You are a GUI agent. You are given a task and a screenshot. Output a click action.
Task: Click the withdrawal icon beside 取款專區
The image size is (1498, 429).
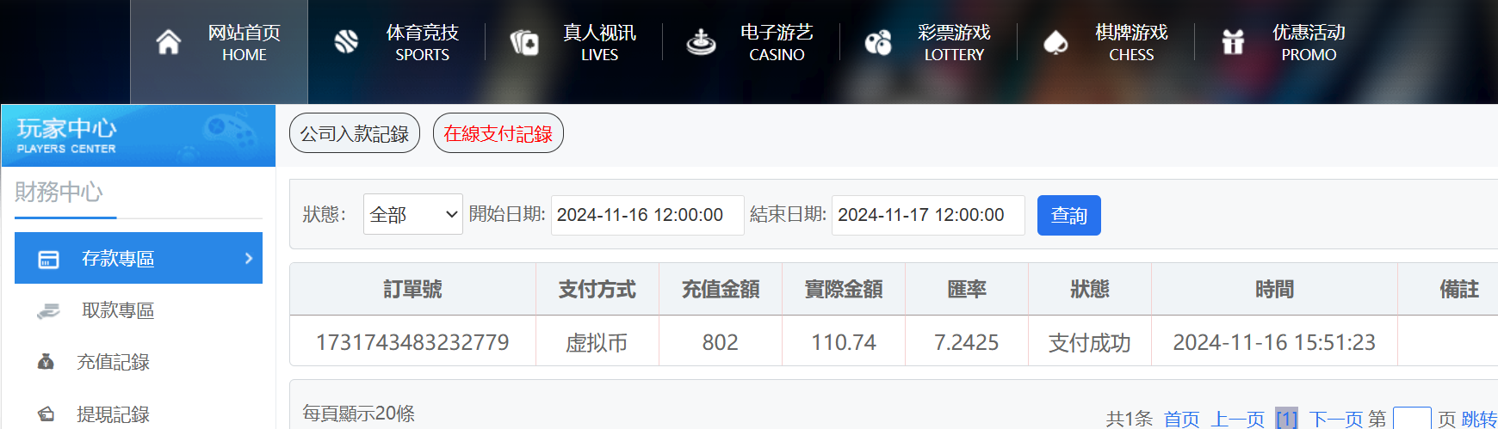click(x=49, y=310)
